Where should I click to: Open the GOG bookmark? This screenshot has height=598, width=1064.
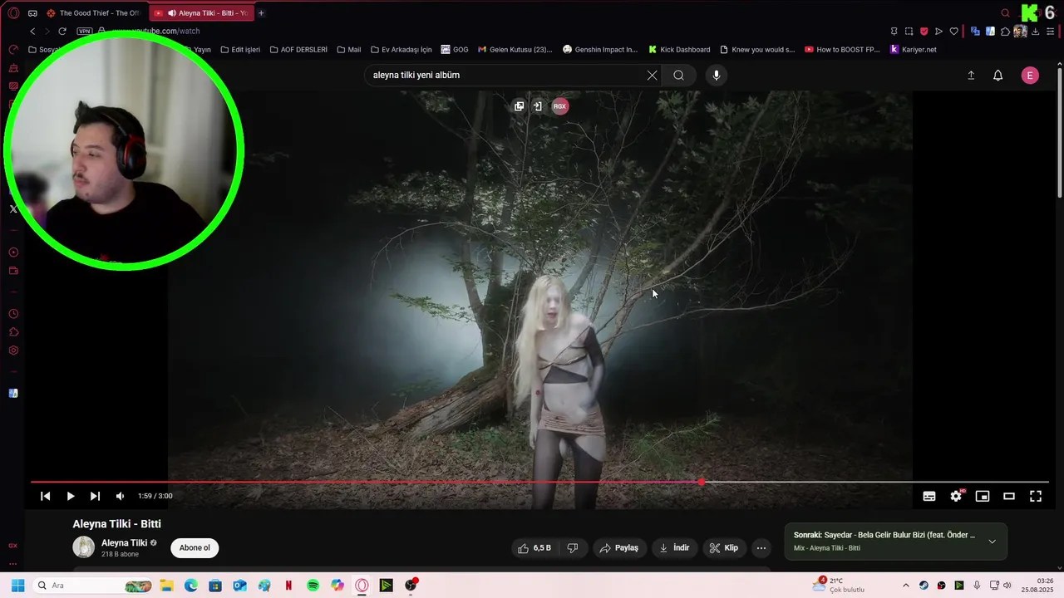click(455, 50)
